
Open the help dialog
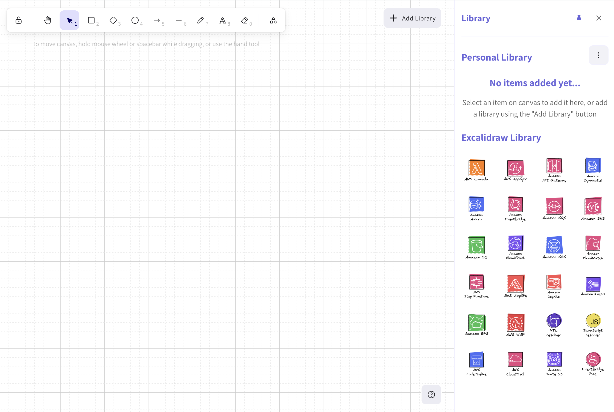tap(431, 395)
